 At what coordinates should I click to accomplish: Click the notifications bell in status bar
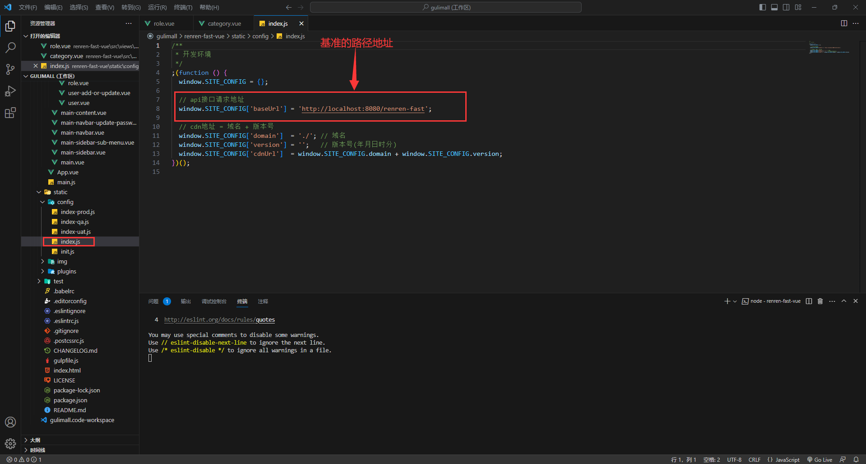856,459
